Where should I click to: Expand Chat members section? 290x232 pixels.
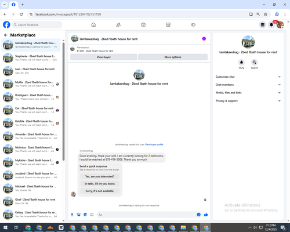248,85
